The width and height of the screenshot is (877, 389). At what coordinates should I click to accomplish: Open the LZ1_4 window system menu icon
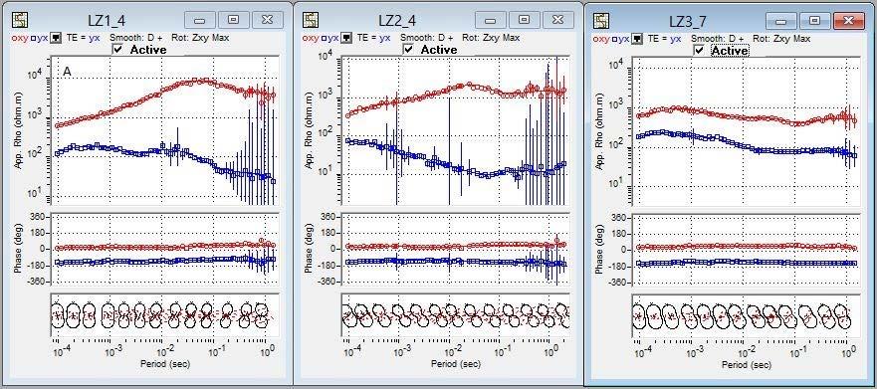click(x=20, y=20)
